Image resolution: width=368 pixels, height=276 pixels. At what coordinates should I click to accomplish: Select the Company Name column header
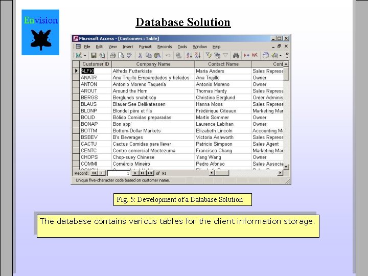click(x=153, y=64)
